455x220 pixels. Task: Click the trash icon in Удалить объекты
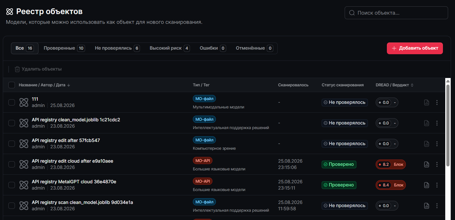17,69
